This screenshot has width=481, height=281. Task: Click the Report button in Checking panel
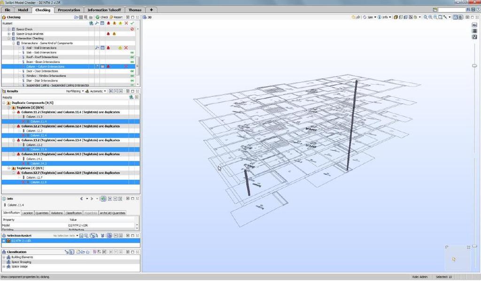116,17
